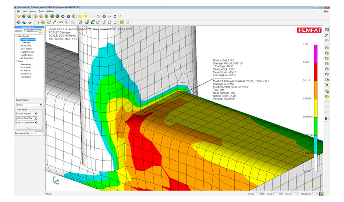Open the Options menu
Viewport: 344px width, 202px height.
33,11
